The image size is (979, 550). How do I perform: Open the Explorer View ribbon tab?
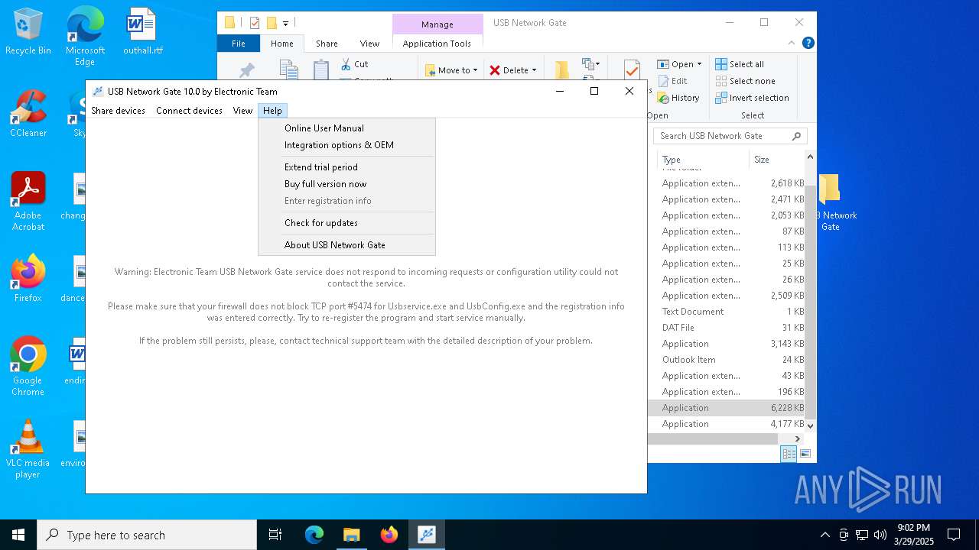[369, 44]
